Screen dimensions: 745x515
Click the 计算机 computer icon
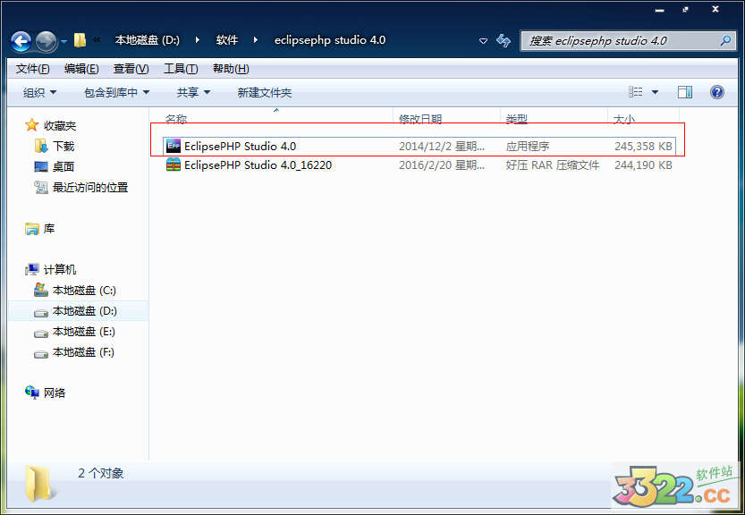(x=32, y=270)
